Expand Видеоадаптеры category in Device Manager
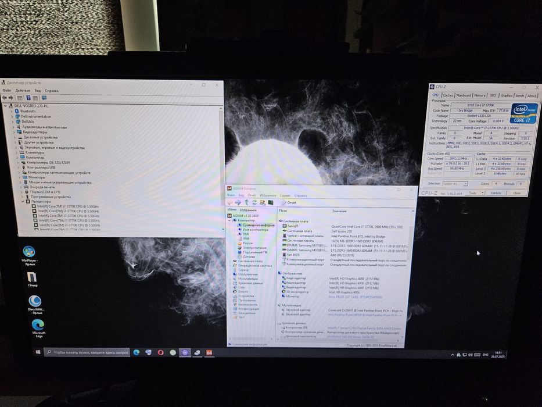Viewport: 542px width, 407px height. [14, 132]
